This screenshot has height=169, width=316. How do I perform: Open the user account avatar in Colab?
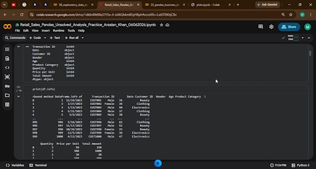308,27
